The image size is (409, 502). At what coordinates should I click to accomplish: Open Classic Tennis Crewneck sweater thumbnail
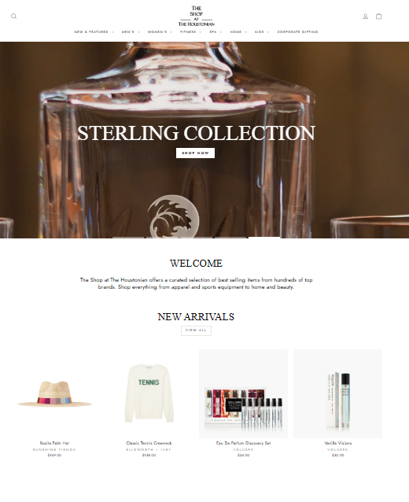point(149,393)
